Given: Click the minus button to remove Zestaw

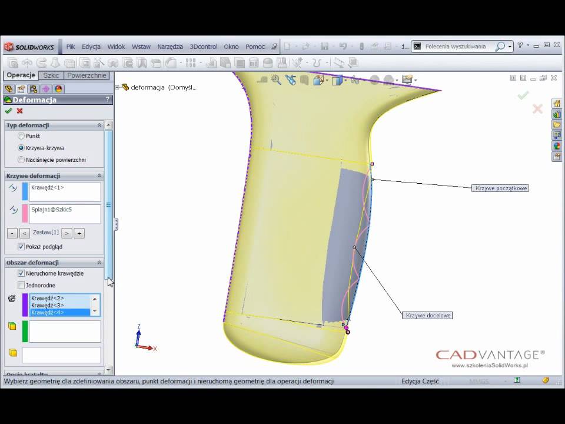Looking at the screenshot, I should [12, 233].
